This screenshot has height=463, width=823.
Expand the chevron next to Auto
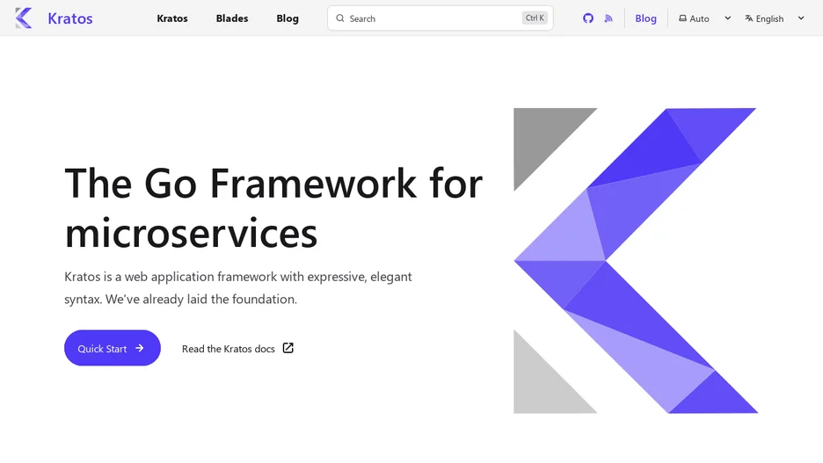pos(727,18)
